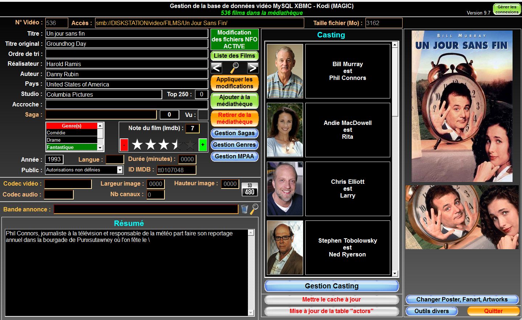Go to previous film with left arrow
The image size is (522, 320).
(x=216, y=68)
